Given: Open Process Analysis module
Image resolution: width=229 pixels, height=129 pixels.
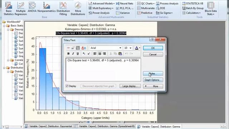Looking at the screenshot, I should (167, 3).
